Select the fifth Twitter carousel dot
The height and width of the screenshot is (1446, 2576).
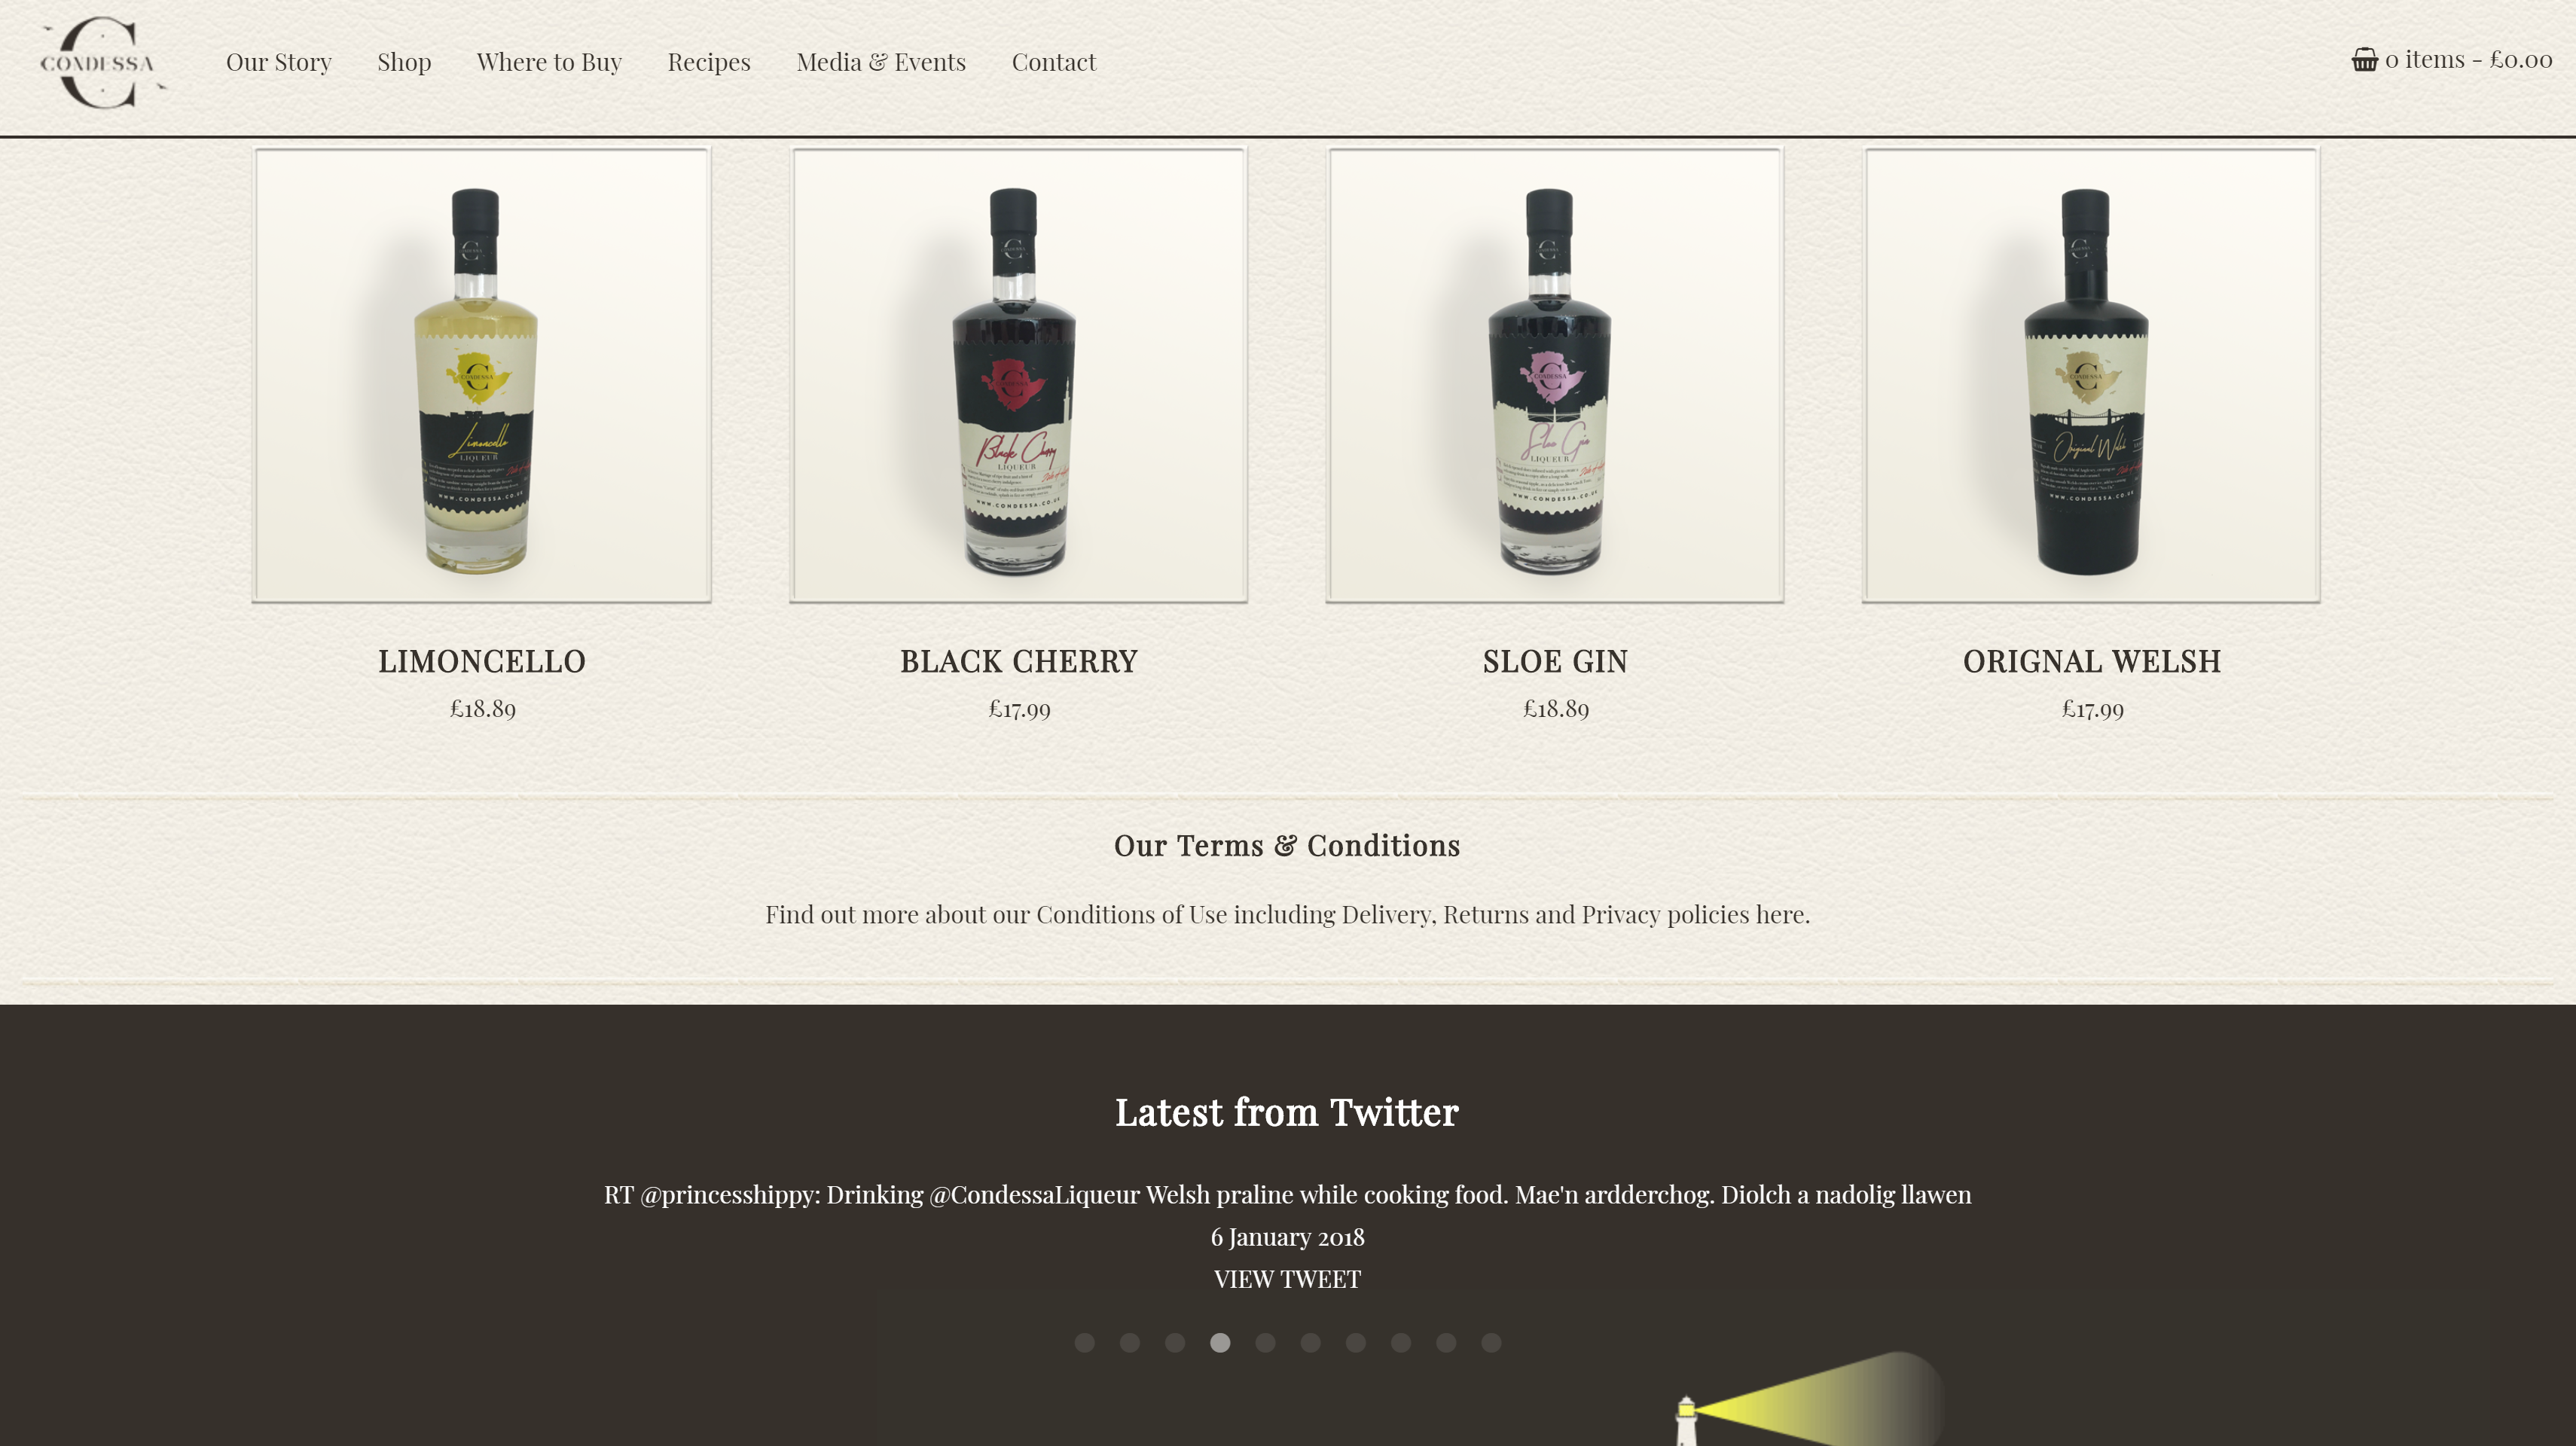click(x=1265, y=1343)
